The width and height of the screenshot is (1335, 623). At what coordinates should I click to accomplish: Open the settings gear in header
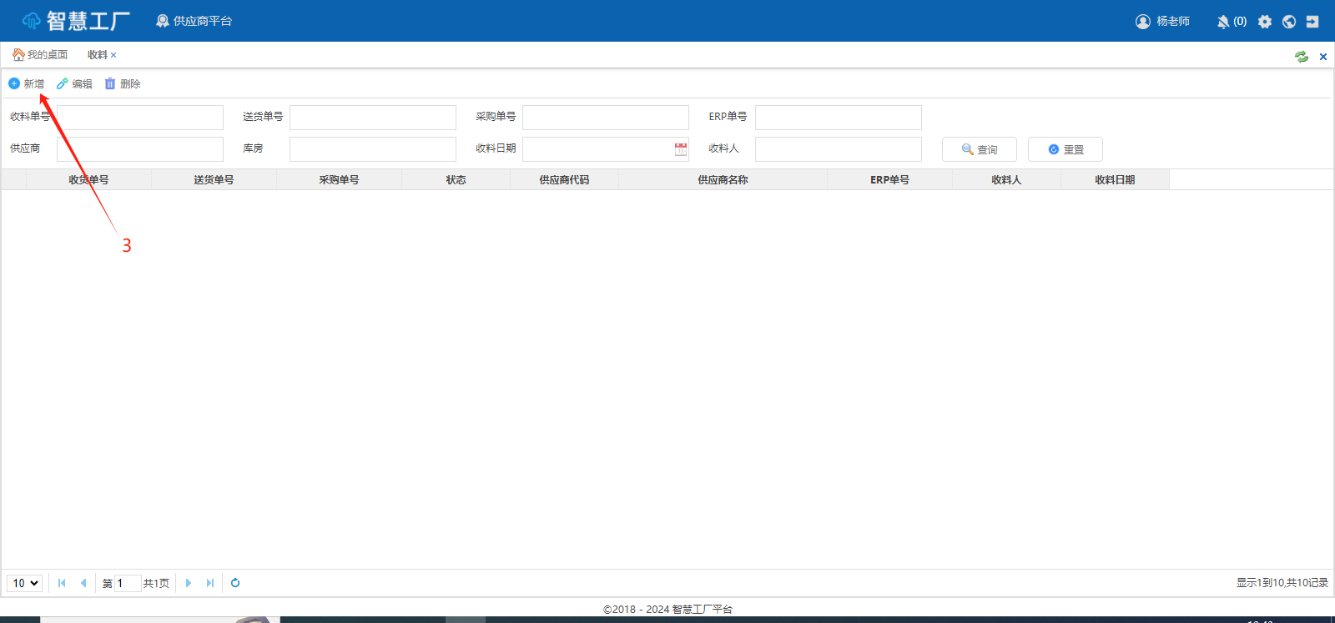(x=1265, y=22)
